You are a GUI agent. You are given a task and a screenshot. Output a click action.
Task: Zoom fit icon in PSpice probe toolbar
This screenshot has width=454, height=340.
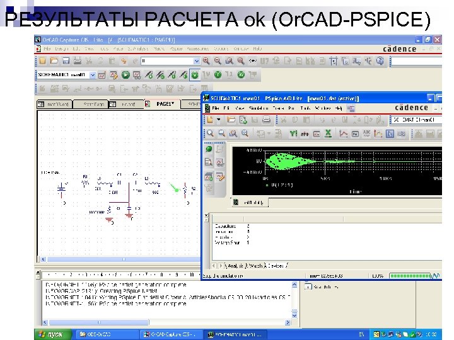click(x=245, y=133)
